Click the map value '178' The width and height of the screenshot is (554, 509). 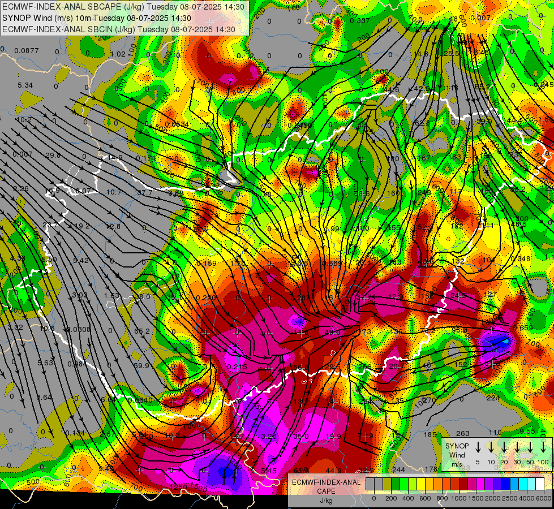click(431, 469)
